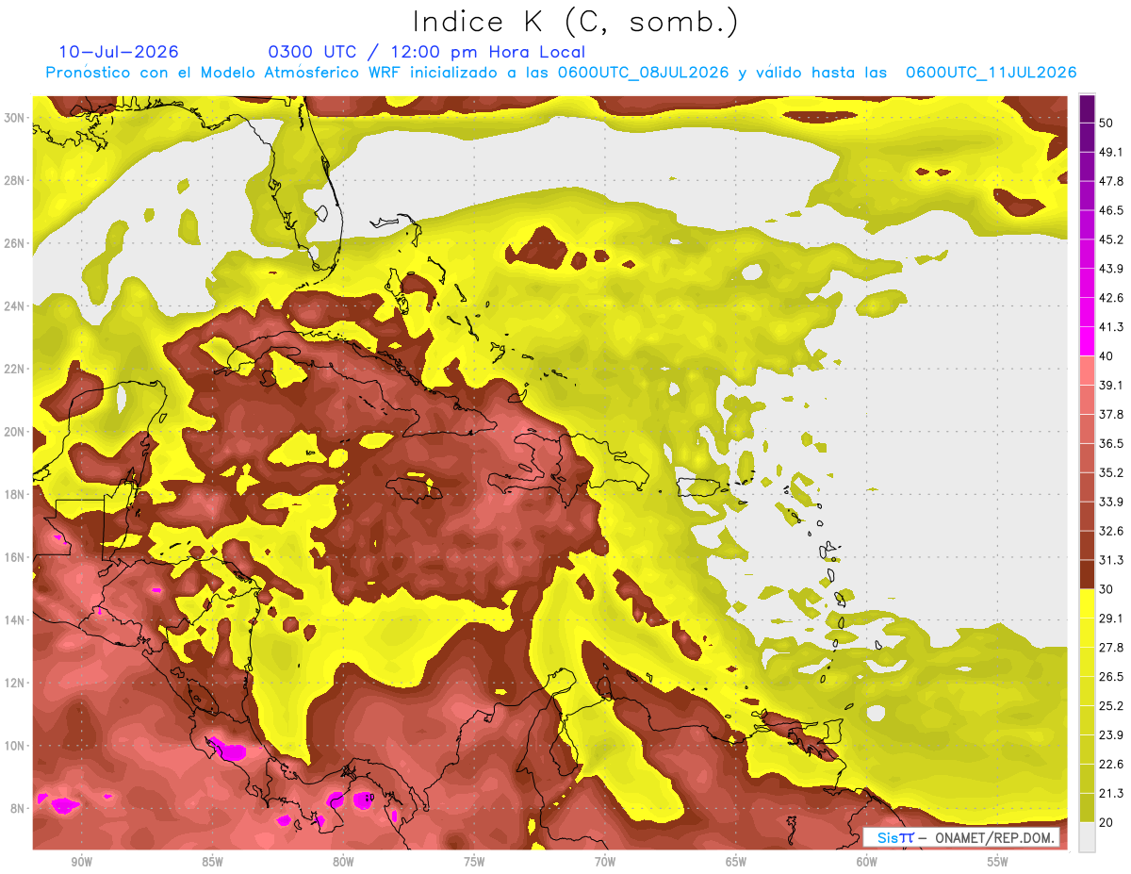Click the "0600UTC_08JUL2026" initialization timestamp
1131x874 pixels.
[644, 72]
